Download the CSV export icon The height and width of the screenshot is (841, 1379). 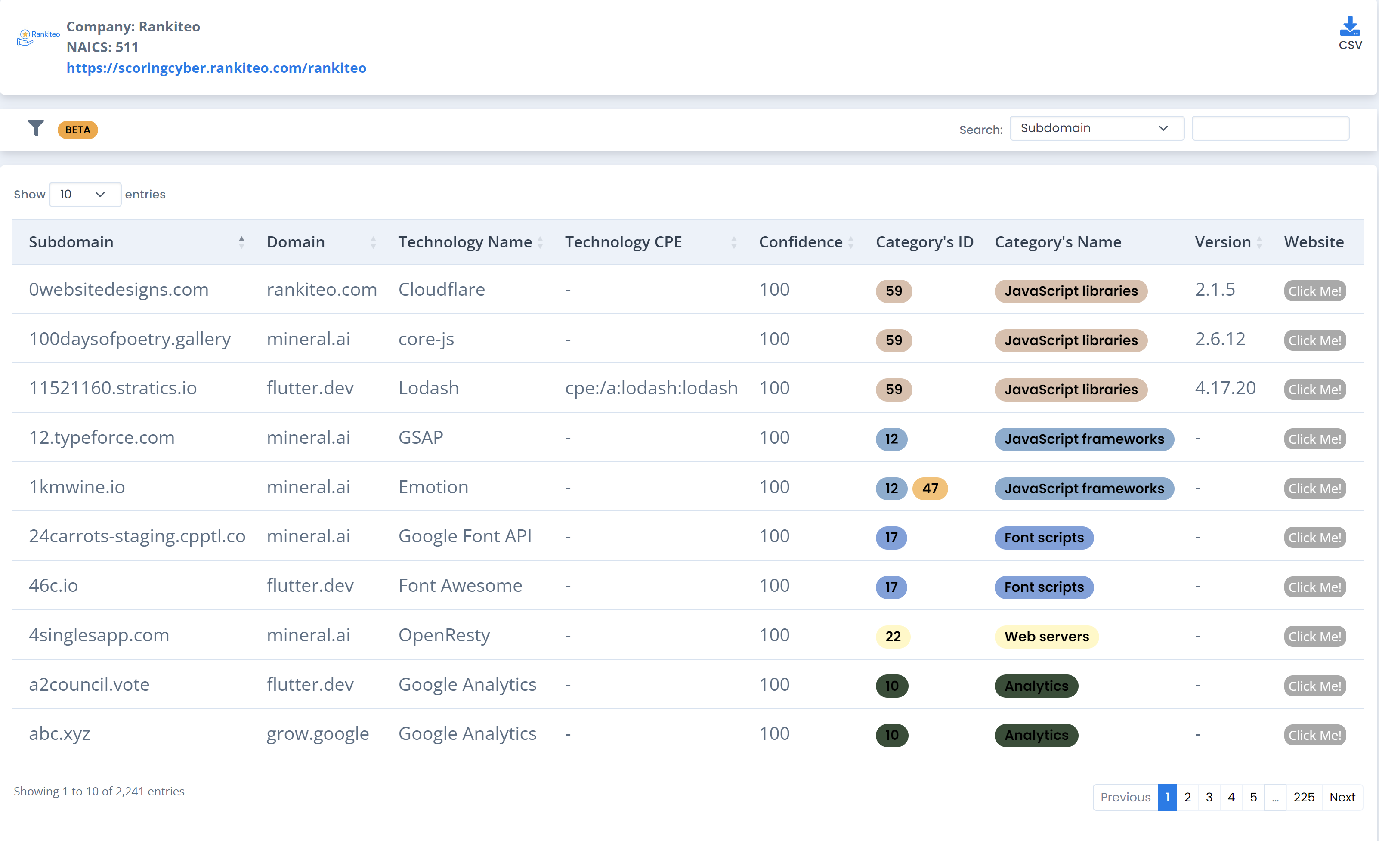1349,27
